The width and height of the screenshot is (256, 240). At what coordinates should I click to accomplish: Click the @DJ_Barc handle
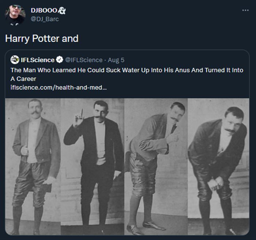point(45,19)
